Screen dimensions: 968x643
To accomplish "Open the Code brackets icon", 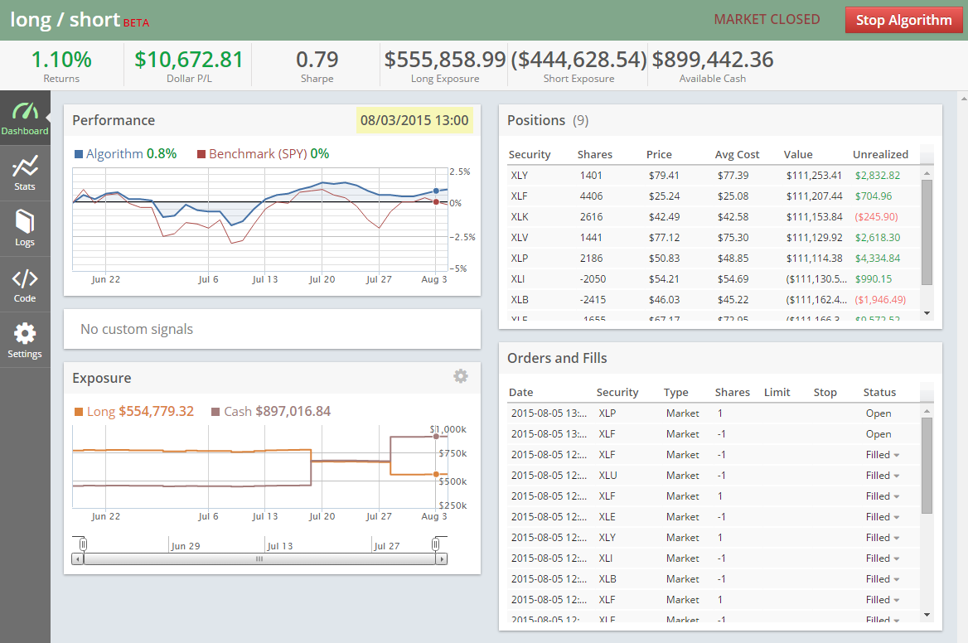I will (25, 284).
